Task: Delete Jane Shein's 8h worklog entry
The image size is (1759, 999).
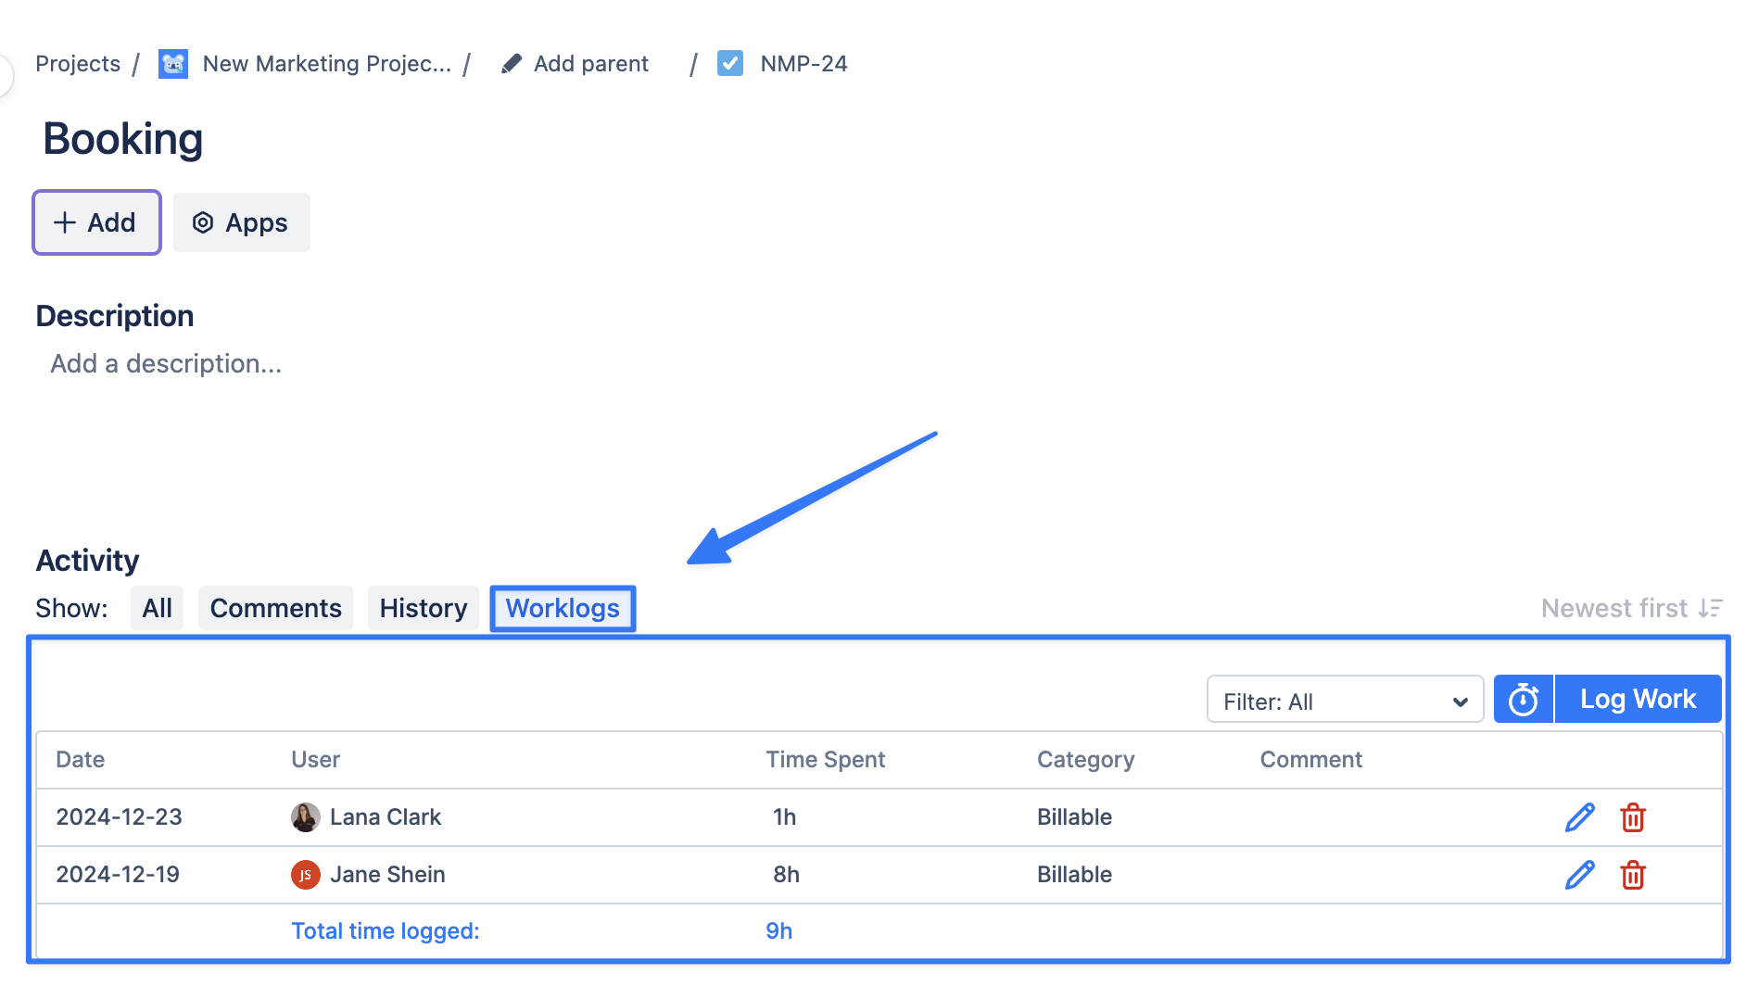Action: coord(1632,875)
